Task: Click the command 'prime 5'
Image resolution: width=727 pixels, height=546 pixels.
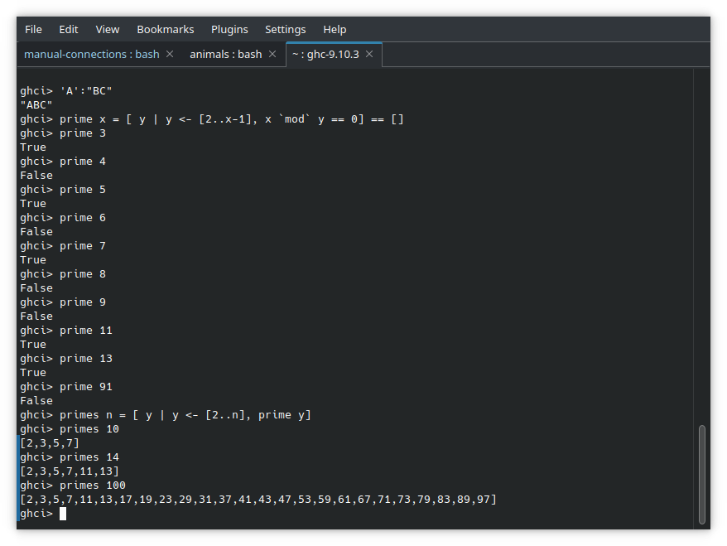Action: (83, 190)
